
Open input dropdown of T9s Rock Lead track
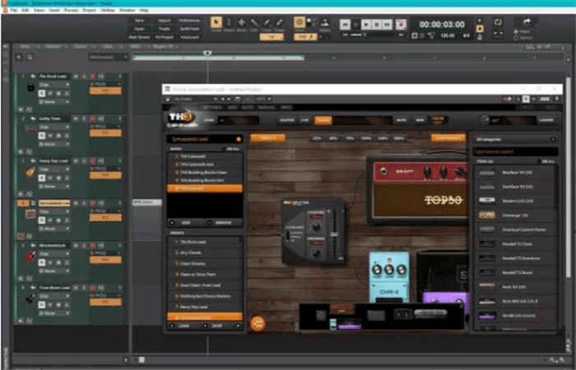54,85
